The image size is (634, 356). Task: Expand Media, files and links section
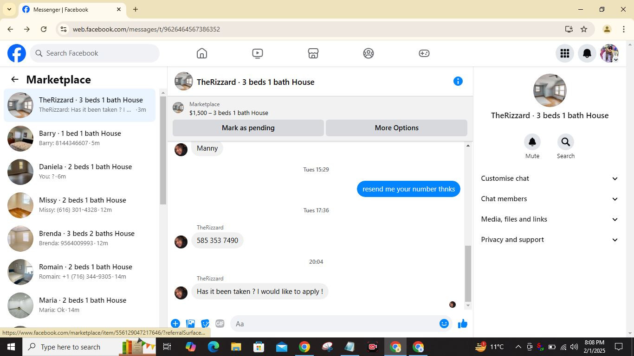550,219
